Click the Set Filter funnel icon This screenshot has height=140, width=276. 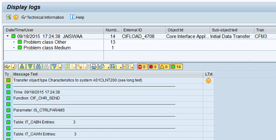point(54,67)
